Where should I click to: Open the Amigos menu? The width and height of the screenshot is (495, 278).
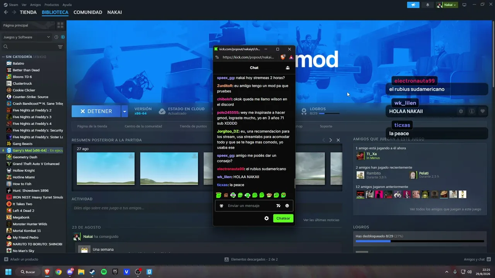(36, 5)
